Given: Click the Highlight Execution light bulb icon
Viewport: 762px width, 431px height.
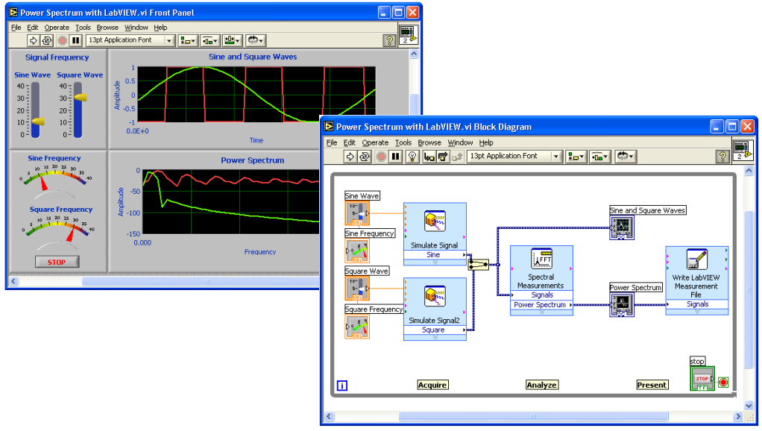Looking at the screenshot, I should pos(412,156).
